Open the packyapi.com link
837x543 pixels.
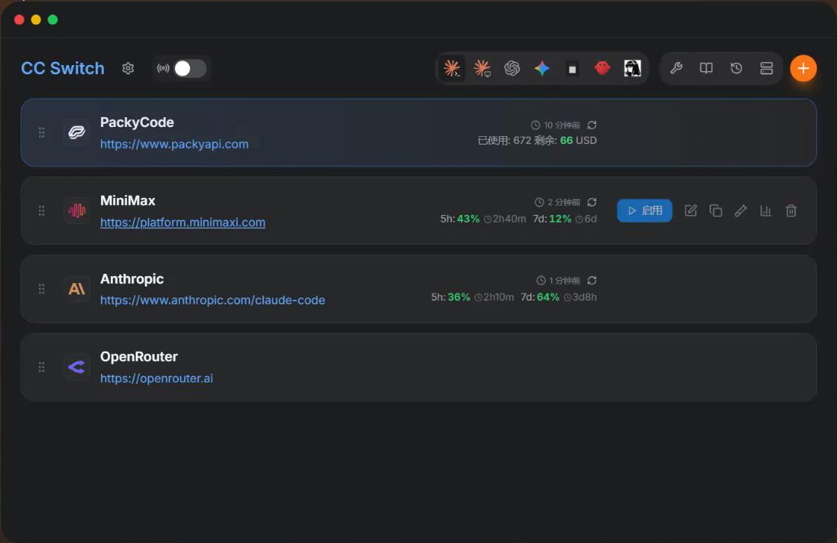[174, 144]
